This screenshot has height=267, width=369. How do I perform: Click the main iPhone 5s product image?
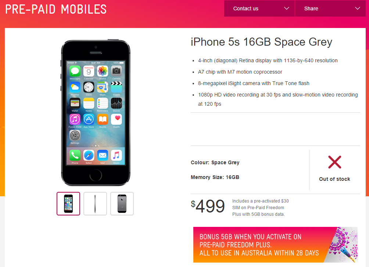[x=96, y=113]
